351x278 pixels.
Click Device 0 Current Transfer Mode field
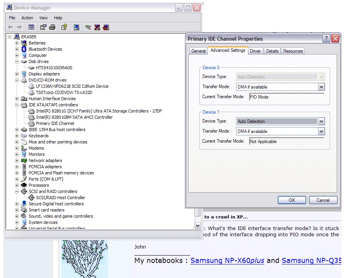287,97
